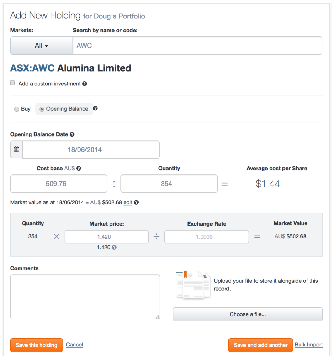Open the calendar date picker icon
Image resolution: width=333 pixels, height=360 pixels.
16,149
